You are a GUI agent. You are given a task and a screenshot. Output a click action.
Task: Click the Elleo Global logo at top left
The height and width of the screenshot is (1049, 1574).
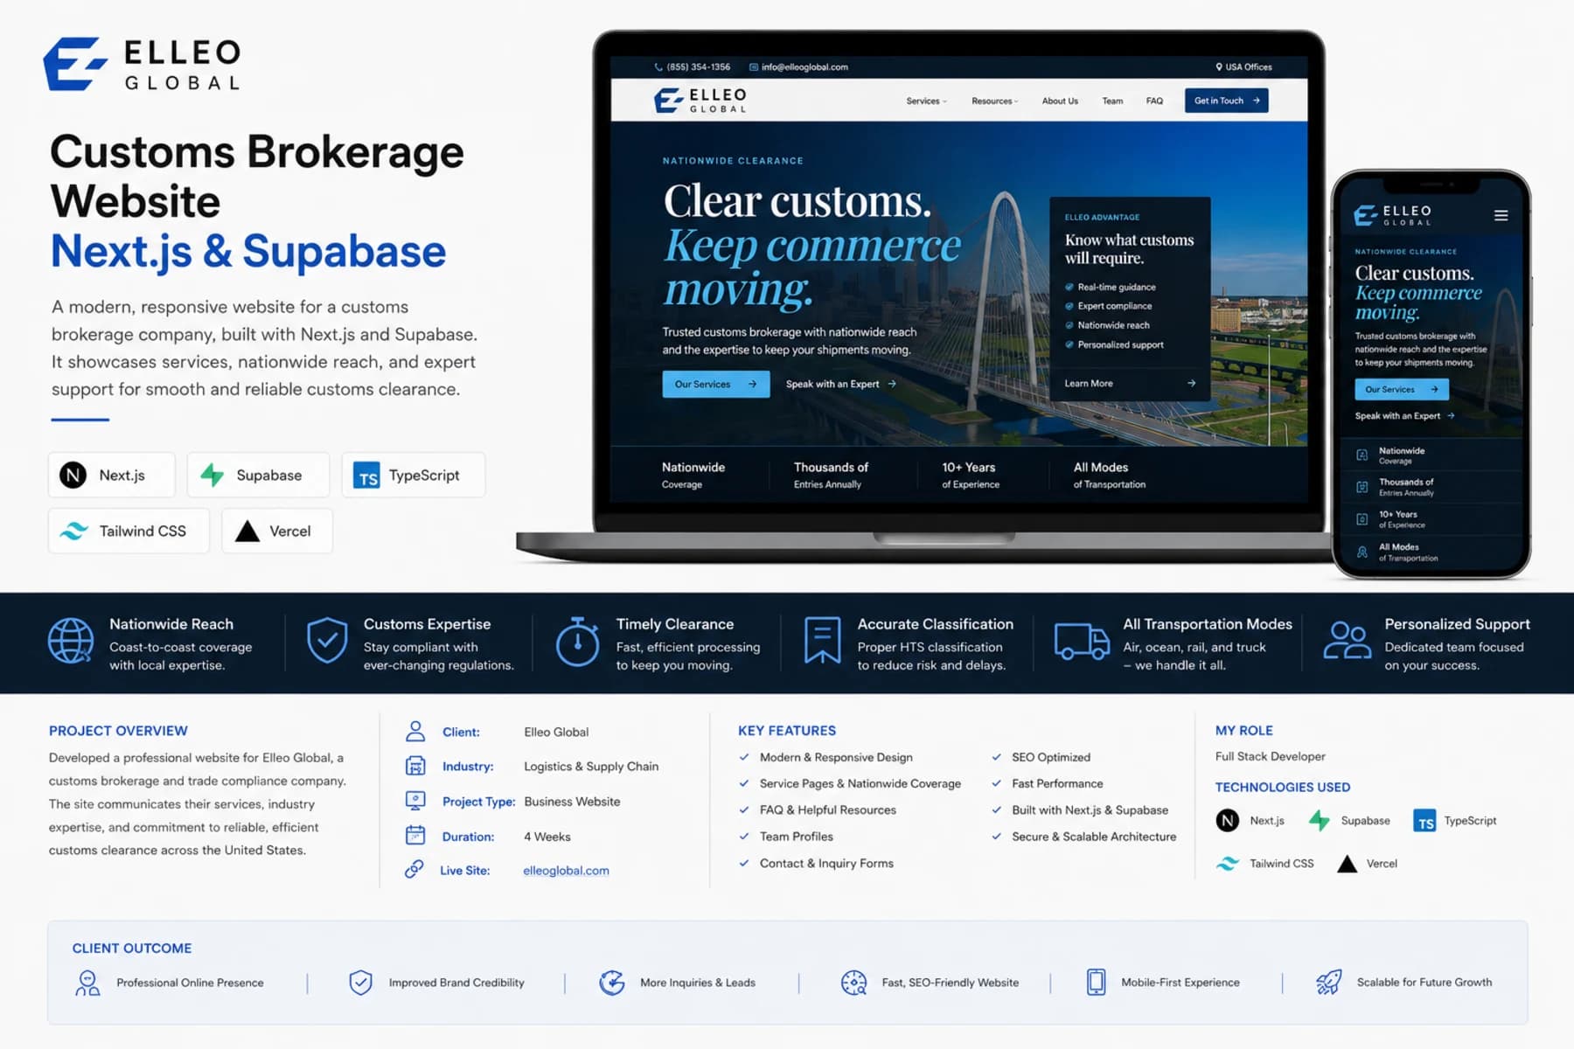pyautogui.click(x=143, y=64)
